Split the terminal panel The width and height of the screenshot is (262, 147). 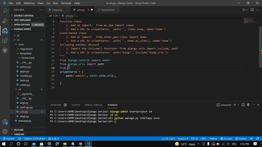click(x=243, y=105)
